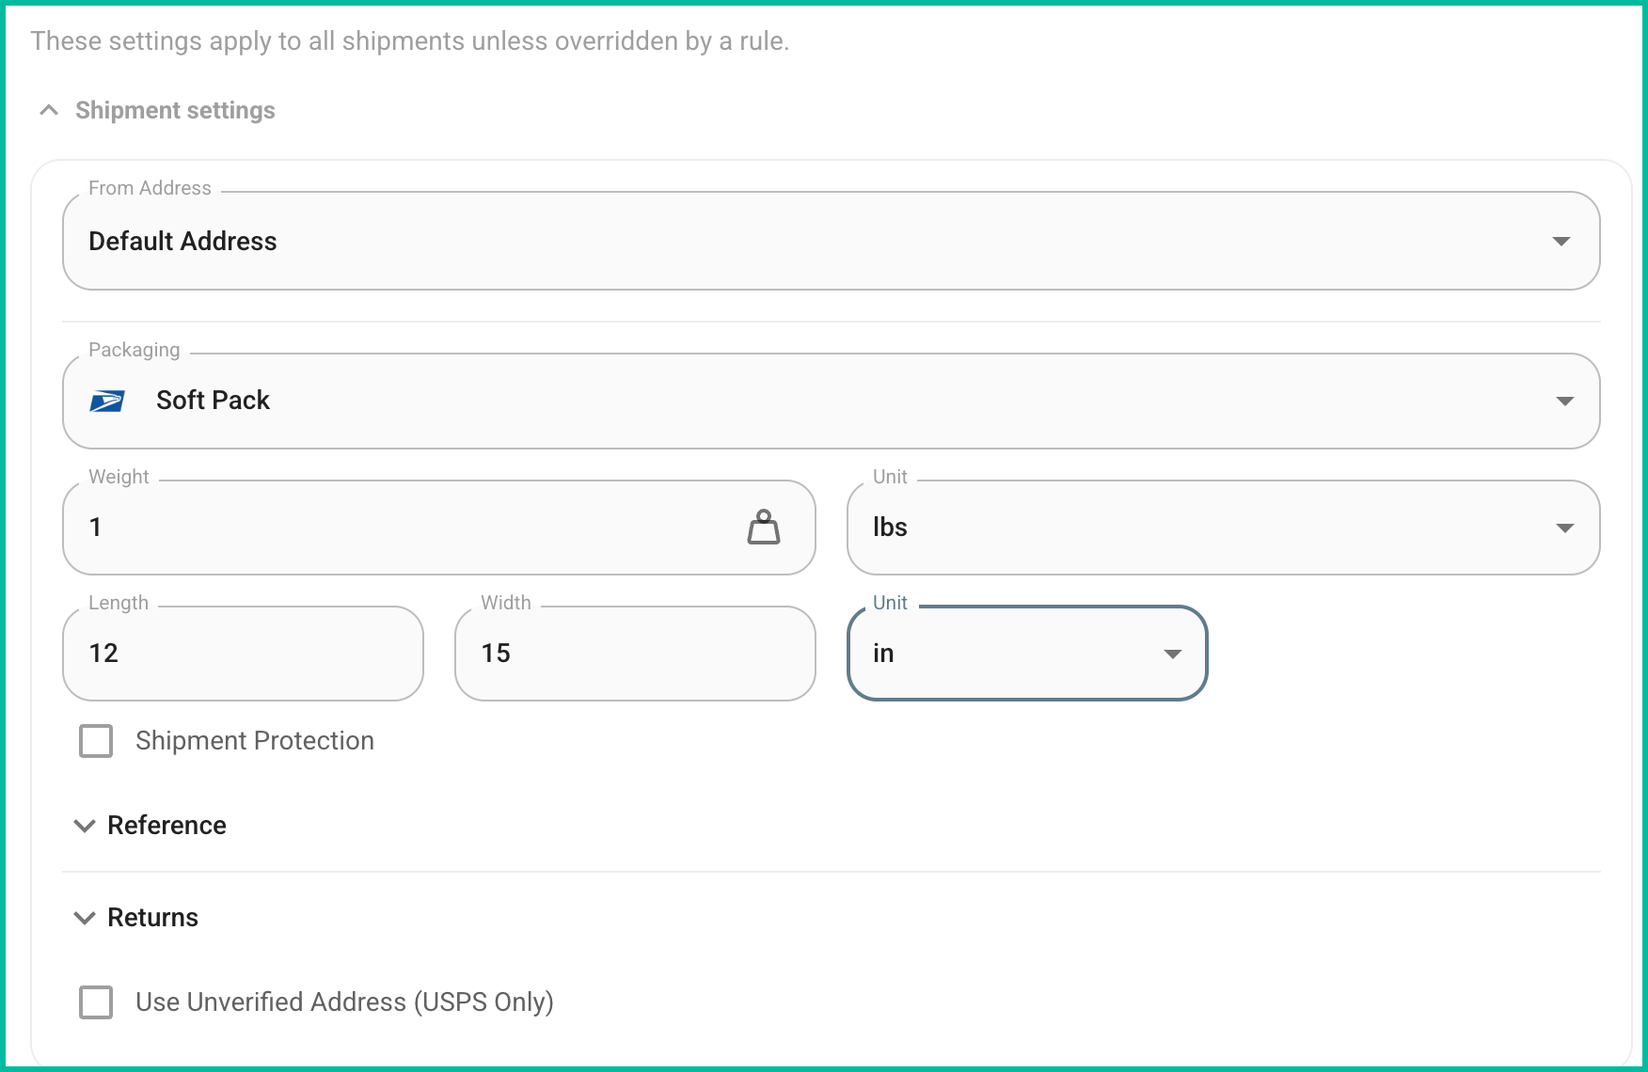Click the From Address dropdown arrow
Screen dimensions: 1648x1072
click(1561, 241)
